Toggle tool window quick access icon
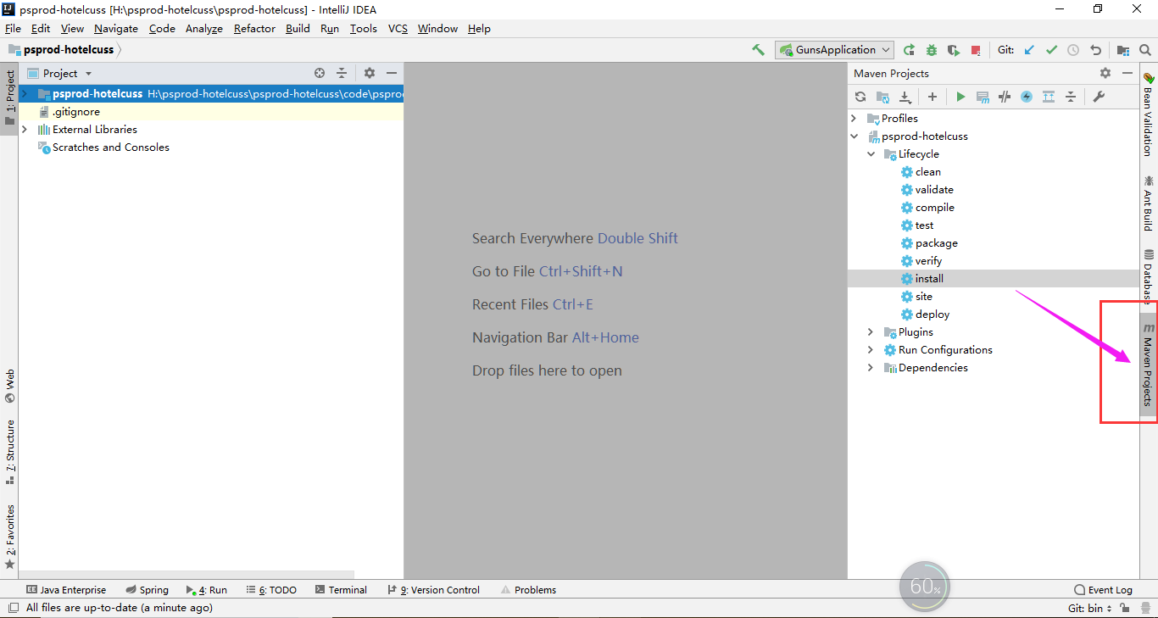 tap(13, 608)
